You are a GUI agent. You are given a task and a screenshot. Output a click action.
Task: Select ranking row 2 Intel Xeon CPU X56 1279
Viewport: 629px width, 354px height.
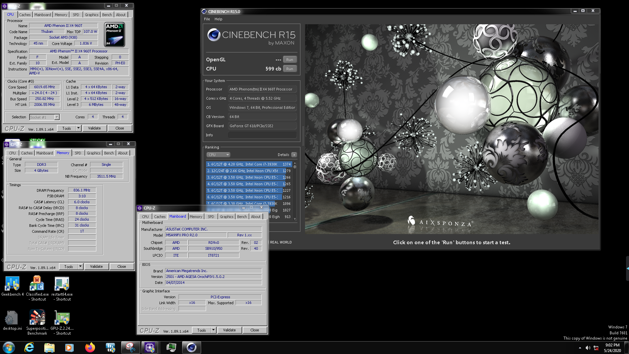point(249,171)
